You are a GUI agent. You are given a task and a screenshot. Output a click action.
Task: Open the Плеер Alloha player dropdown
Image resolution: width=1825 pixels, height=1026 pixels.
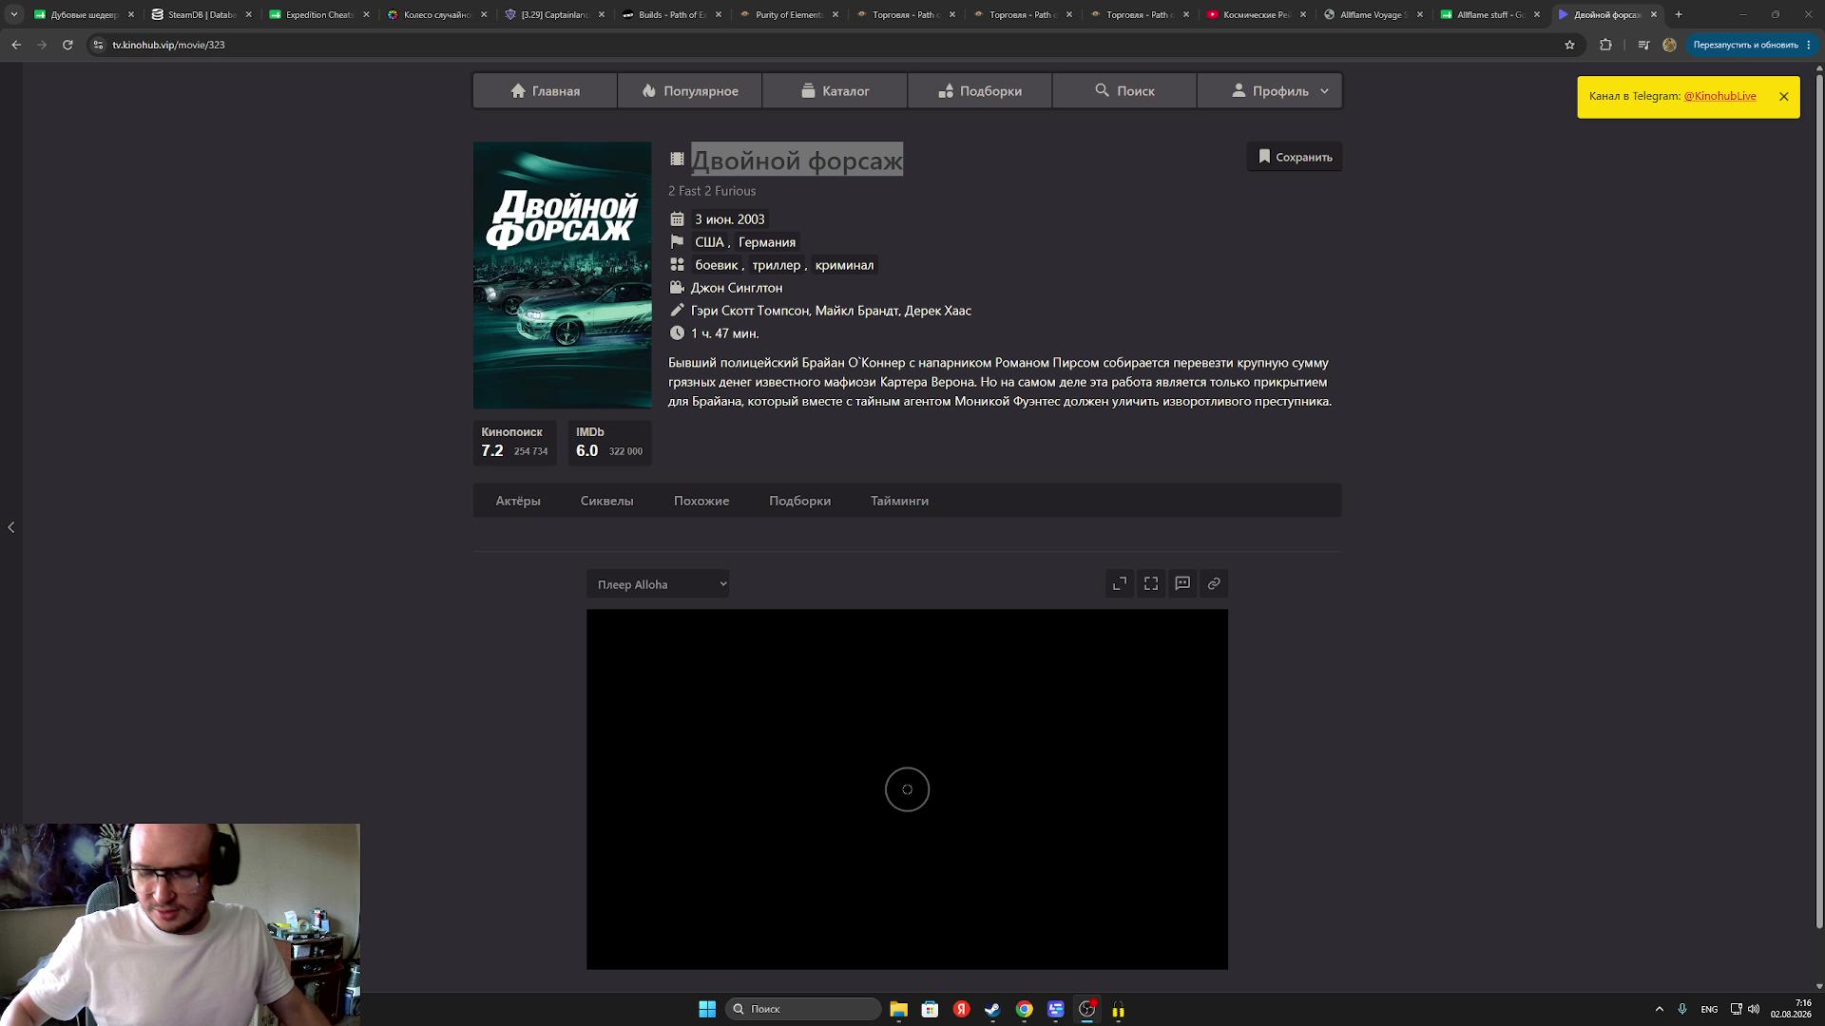point(658,584)
